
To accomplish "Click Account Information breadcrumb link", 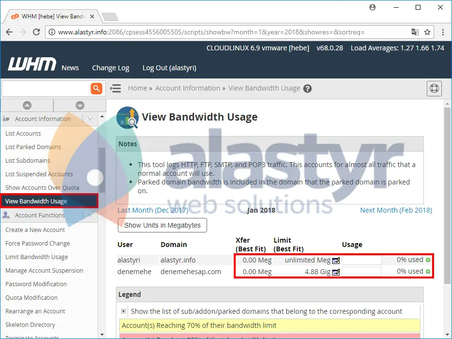I will click(x=188, y=88).
